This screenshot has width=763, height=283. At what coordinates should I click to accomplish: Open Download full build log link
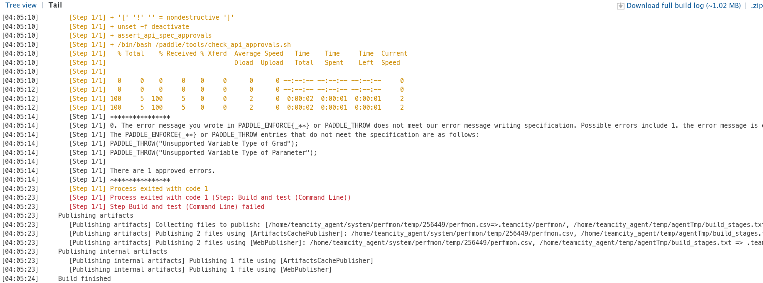pyautogui.click(x=683, y=5)
